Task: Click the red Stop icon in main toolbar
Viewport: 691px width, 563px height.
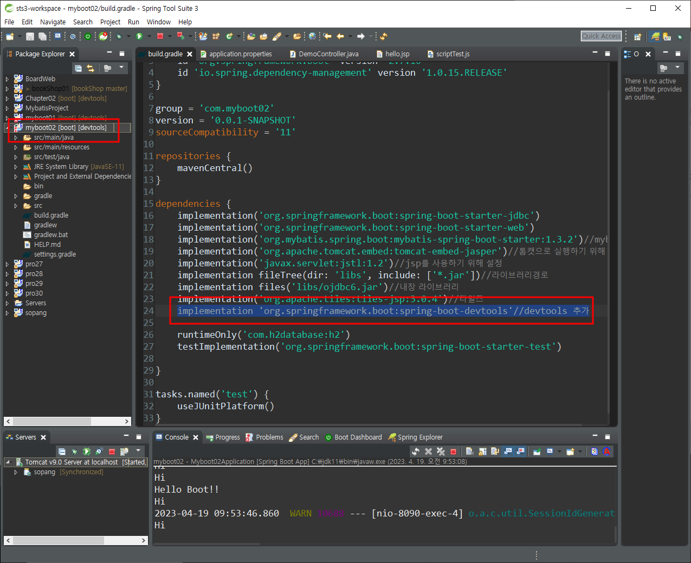Action: point(160,36)
